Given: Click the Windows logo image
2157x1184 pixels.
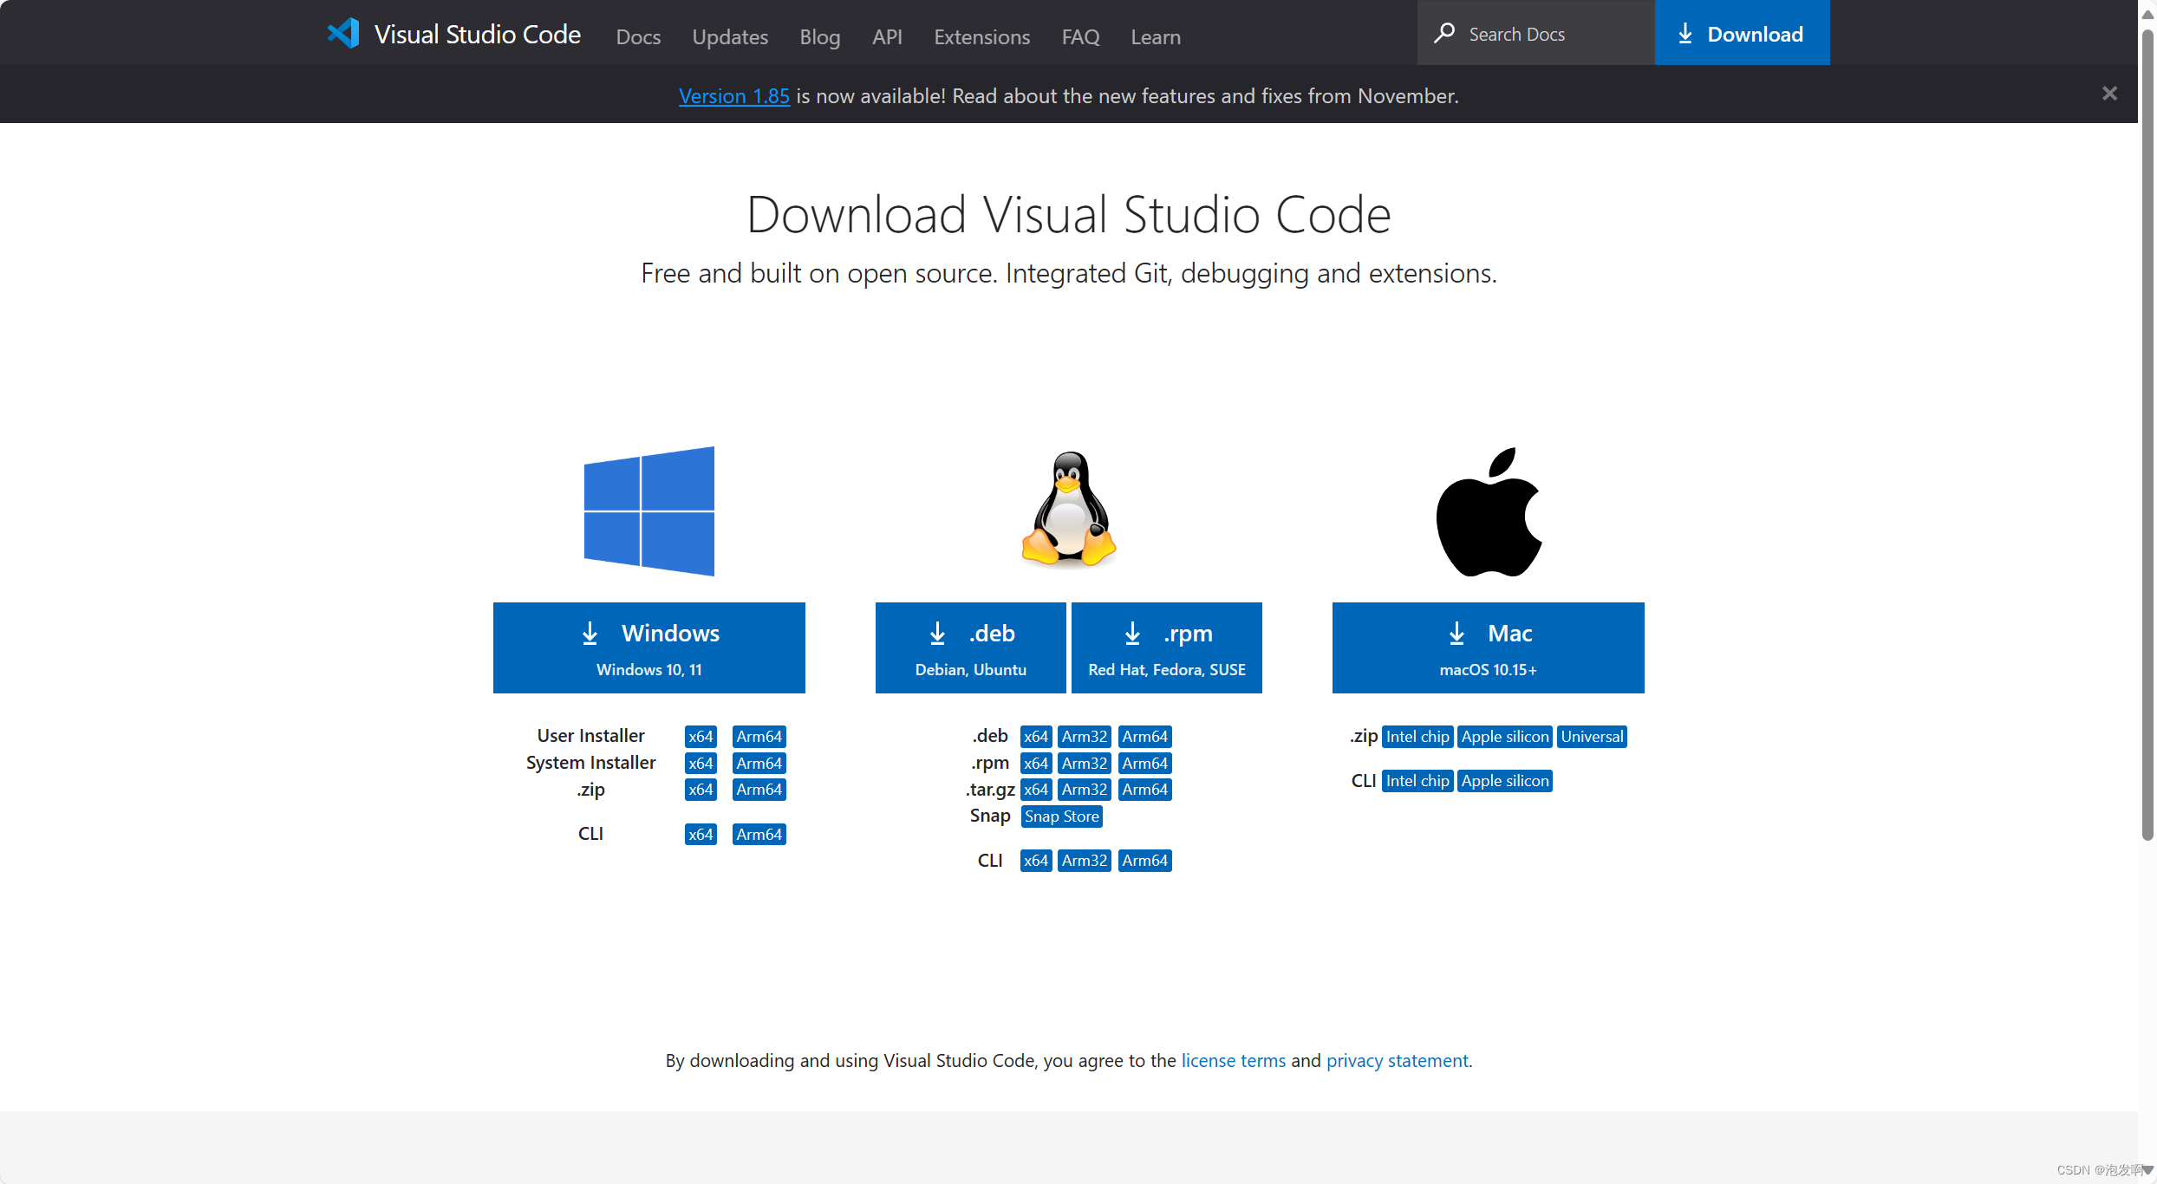Looking at the screenshot, I should pos(648,511).
